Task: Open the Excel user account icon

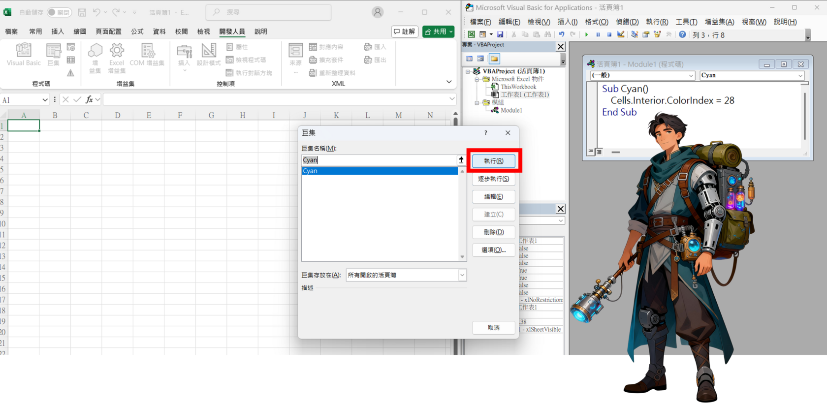Action: pyautogui.click(x=378, y=12)
